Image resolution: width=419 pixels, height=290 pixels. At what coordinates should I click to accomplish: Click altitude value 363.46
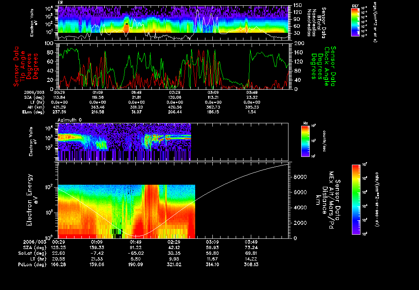[x=97, y=107]
